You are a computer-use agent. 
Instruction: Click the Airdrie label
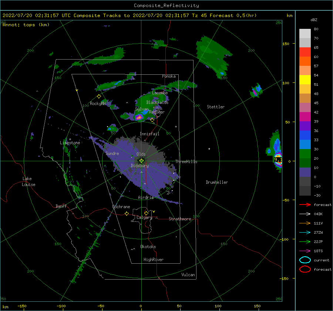click(x=146, y=197)
